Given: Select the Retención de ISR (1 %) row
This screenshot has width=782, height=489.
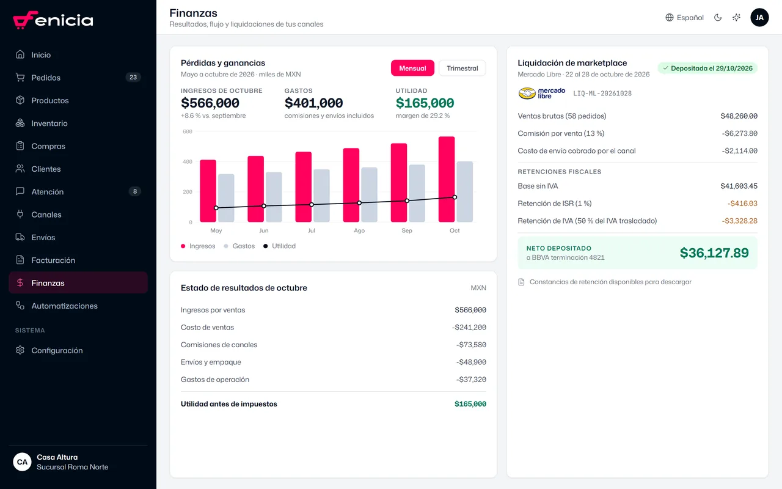Looking at the screenshot, I should click(x=637, y=204).
